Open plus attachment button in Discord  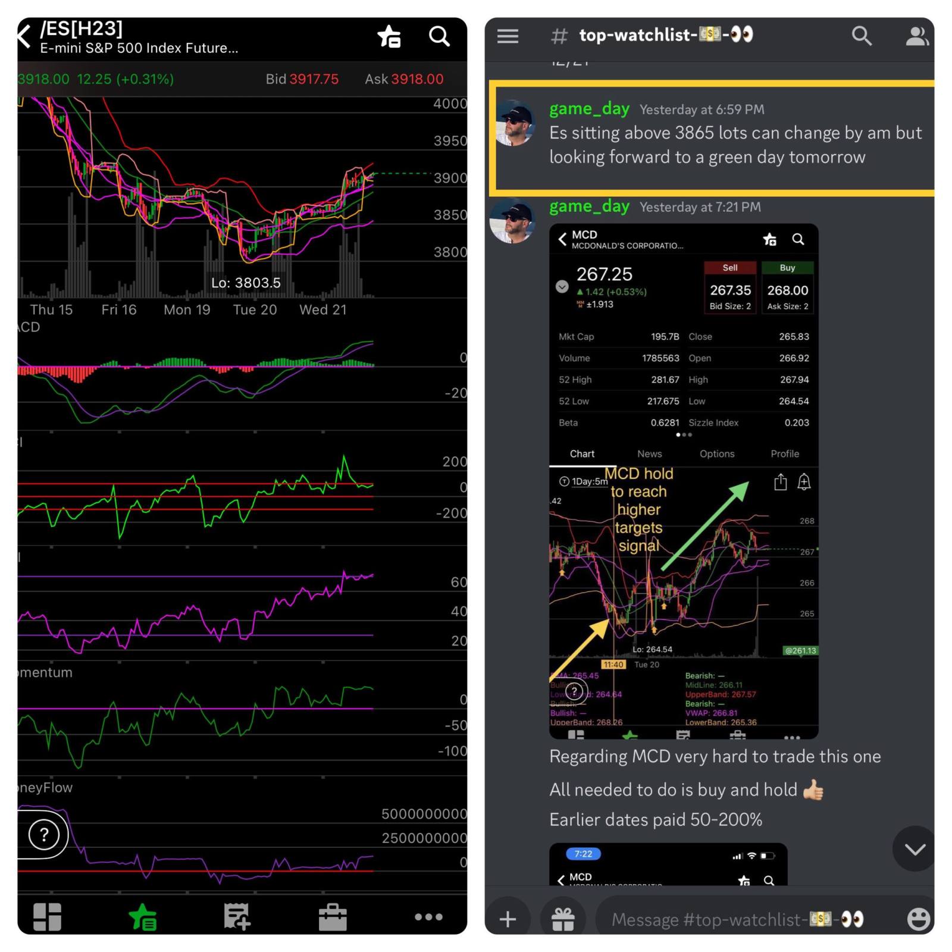coord(508,919)
